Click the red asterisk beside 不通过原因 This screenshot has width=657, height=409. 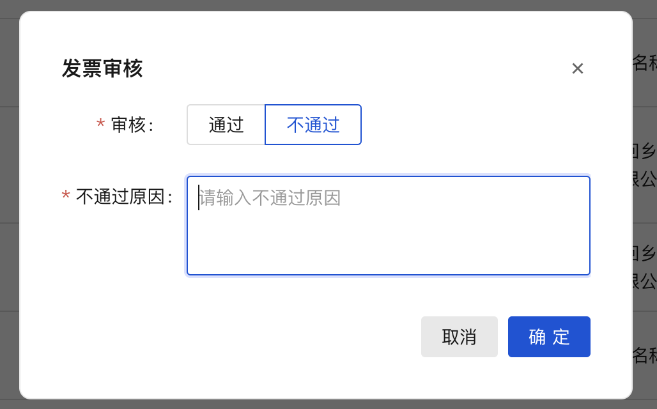pyautogui.click(x=66, y=196)
